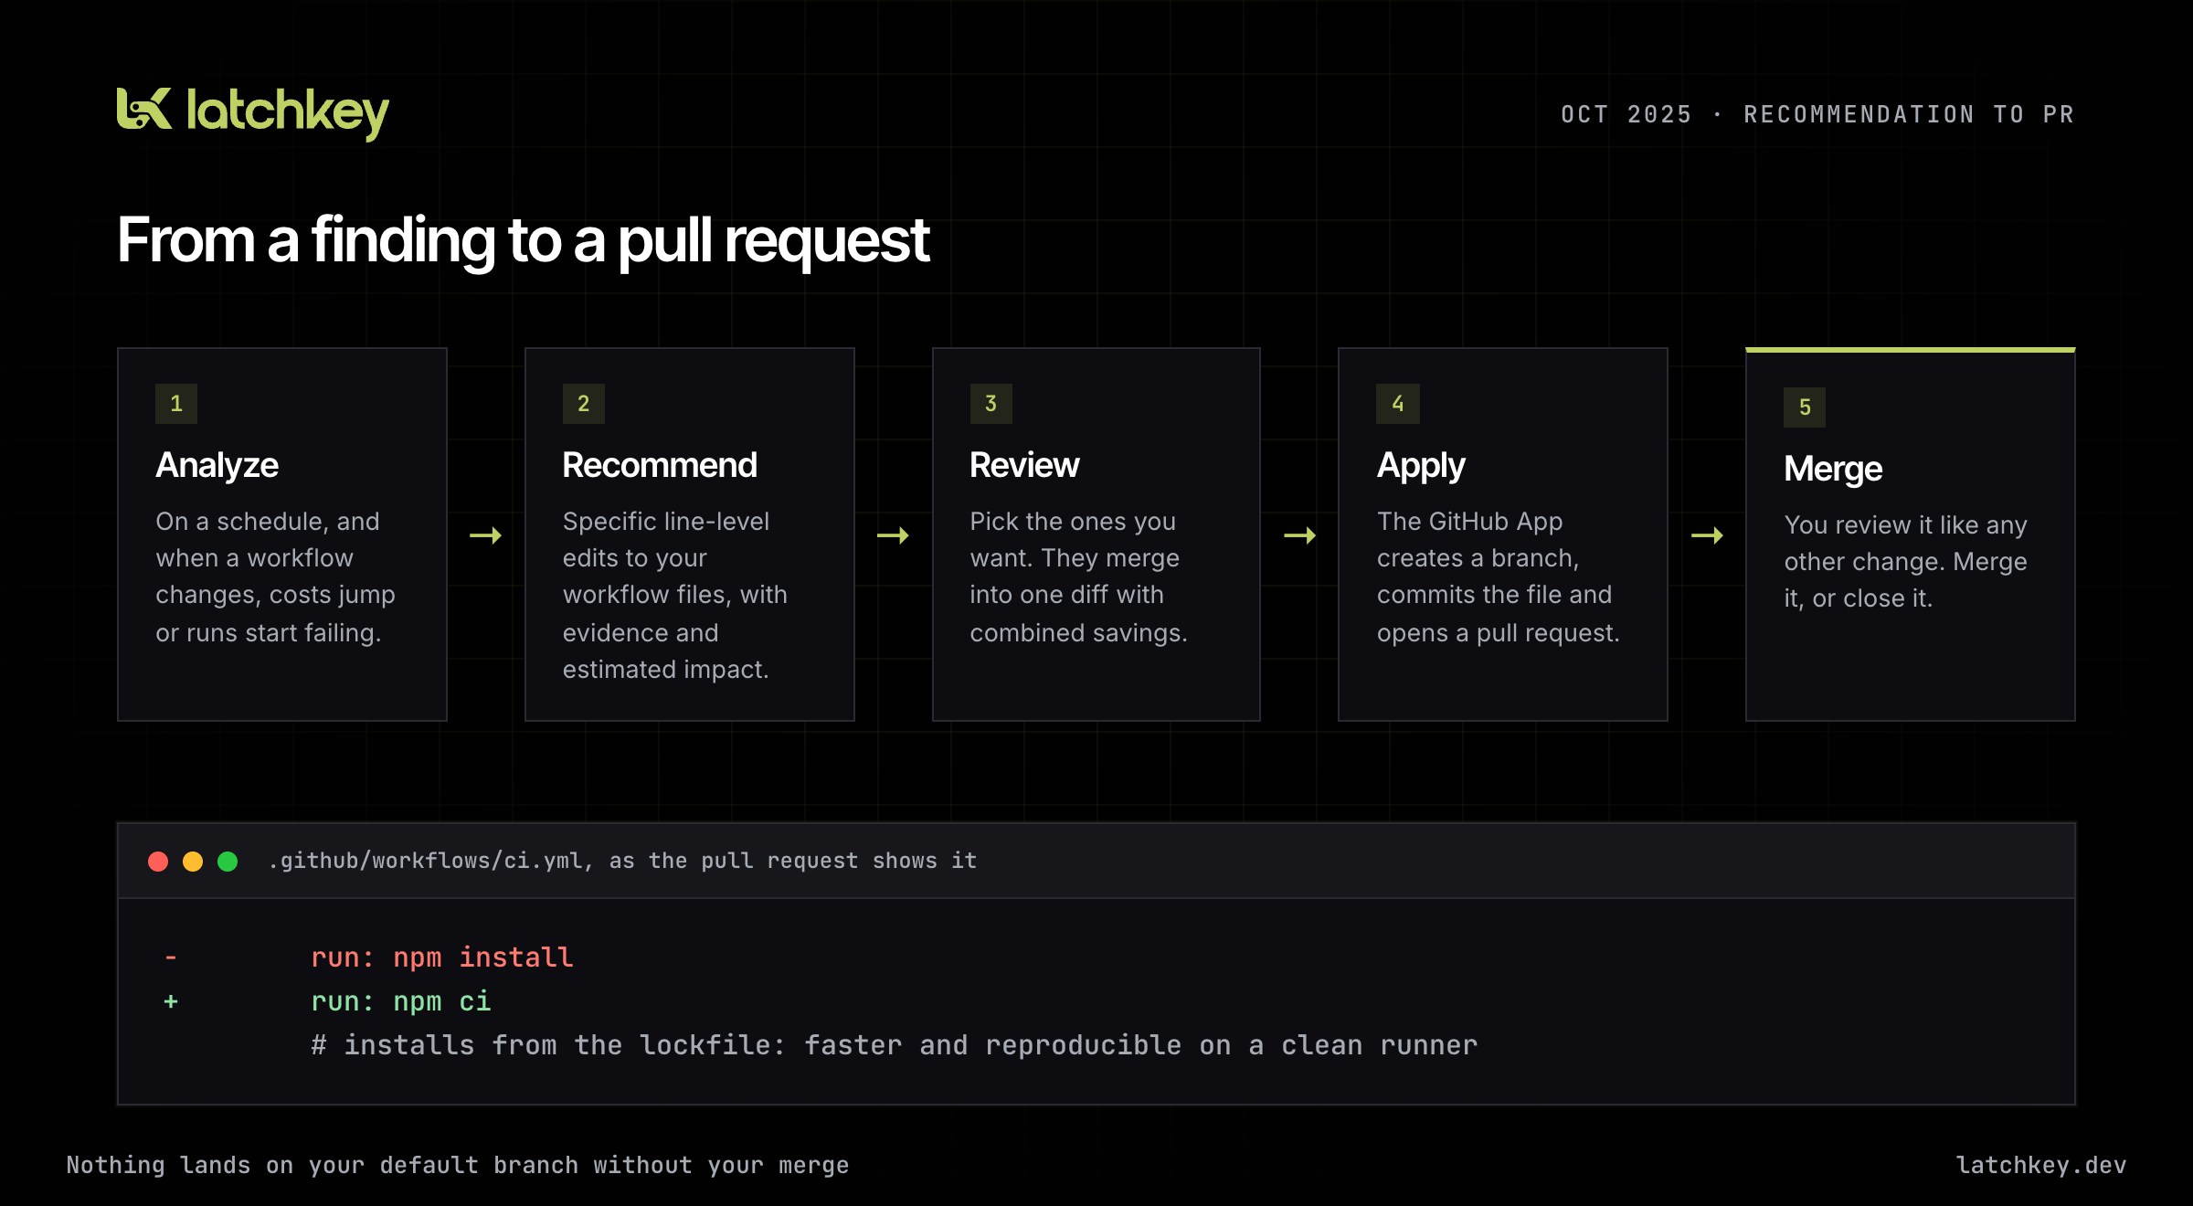Screen dimensions: 2193x1206
Task: Click the arrow between Analyze and Recommend
Action: pyautogui.click(x=486, y=535)
